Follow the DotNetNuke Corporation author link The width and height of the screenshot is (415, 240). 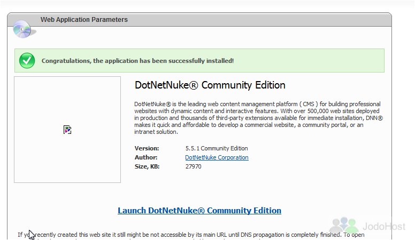217,157
